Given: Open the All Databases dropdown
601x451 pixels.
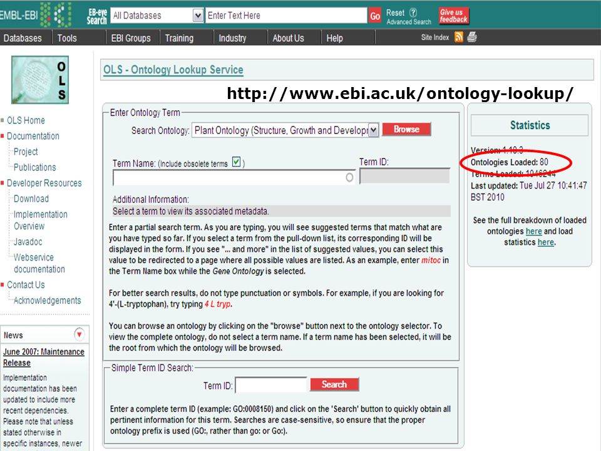Looking at the screenshot, I should pyautogui.click(x=157, y=16).
